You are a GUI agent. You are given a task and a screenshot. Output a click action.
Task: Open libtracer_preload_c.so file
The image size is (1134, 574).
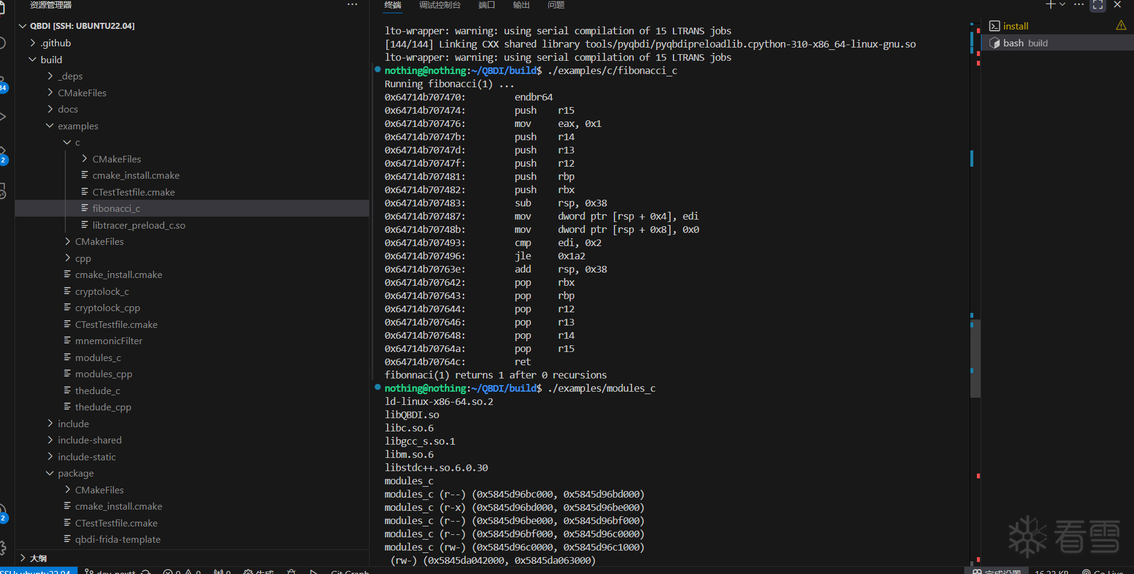tap(138, 225)
